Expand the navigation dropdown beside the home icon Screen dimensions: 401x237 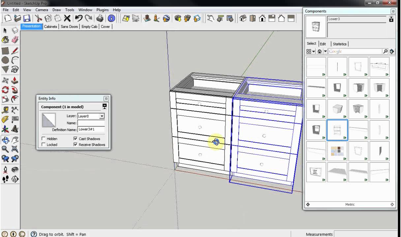coord(325,51)
